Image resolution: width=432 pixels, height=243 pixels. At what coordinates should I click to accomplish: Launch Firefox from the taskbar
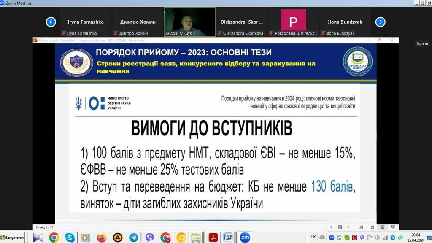click(102, 238)
